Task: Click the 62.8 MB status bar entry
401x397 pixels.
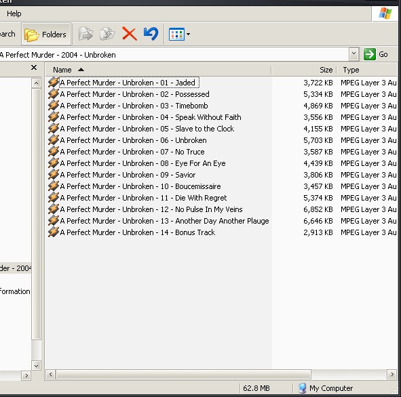Action: (256, 388)
